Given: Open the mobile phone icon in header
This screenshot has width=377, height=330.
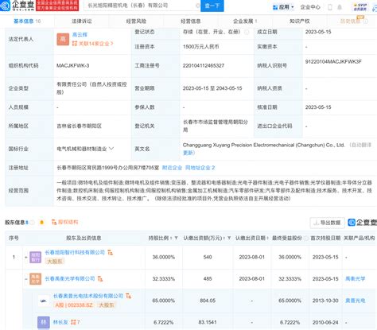Looking at the screenshot, I should click(x=330, y=7).
